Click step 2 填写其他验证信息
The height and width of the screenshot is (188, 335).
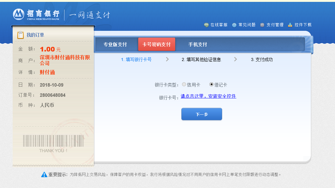[x=201, y=59]
